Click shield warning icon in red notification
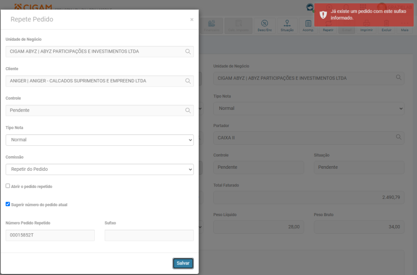The width and height of the screenshot is (417, 275). coord(323,15)
